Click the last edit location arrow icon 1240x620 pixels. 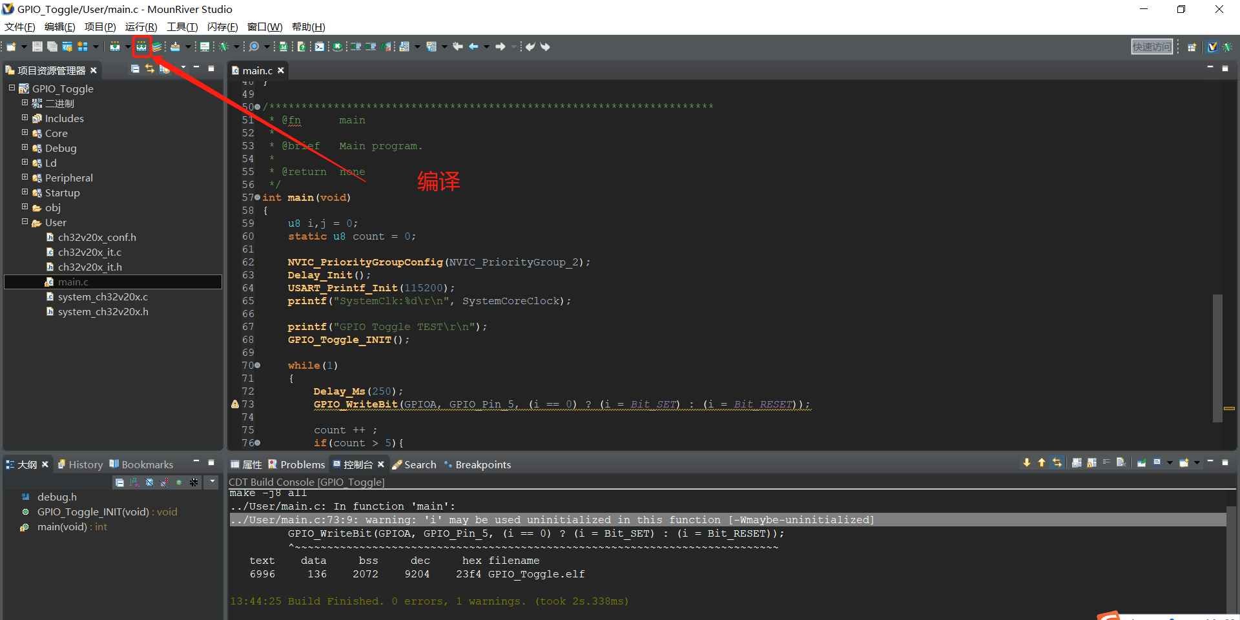[458, 46]
